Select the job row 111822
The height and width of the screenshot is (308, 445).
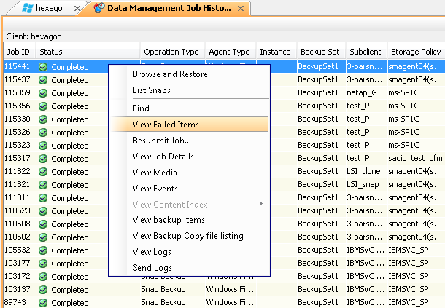(18, 172)
